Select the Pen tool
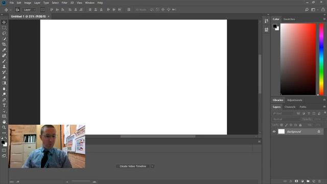 tap(4, 100)
